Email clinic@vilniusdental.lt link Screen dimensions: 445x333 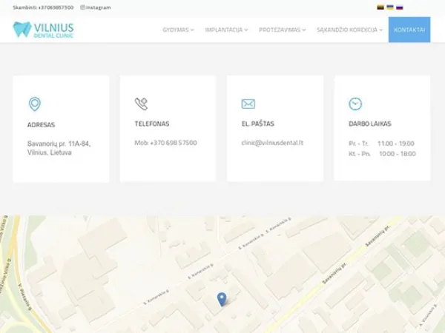[272, 143]
